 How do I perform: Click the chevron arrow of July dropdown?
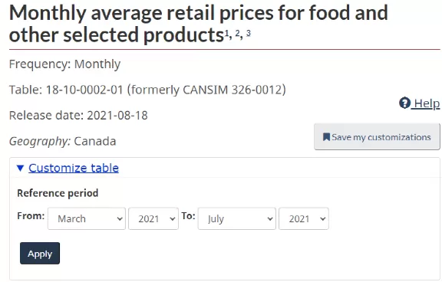coord(270,219)
